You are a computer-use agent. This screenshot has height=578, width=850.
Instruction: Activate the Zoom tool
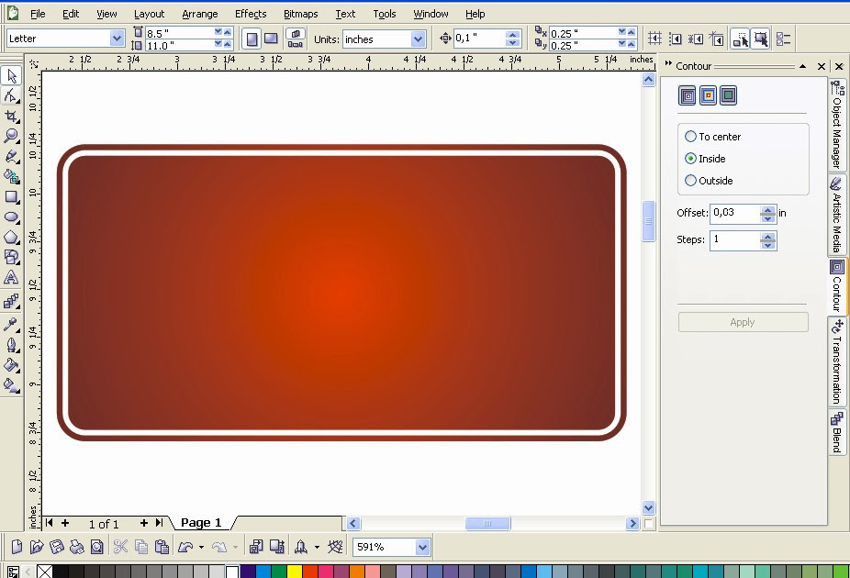(x=12, y=136)
